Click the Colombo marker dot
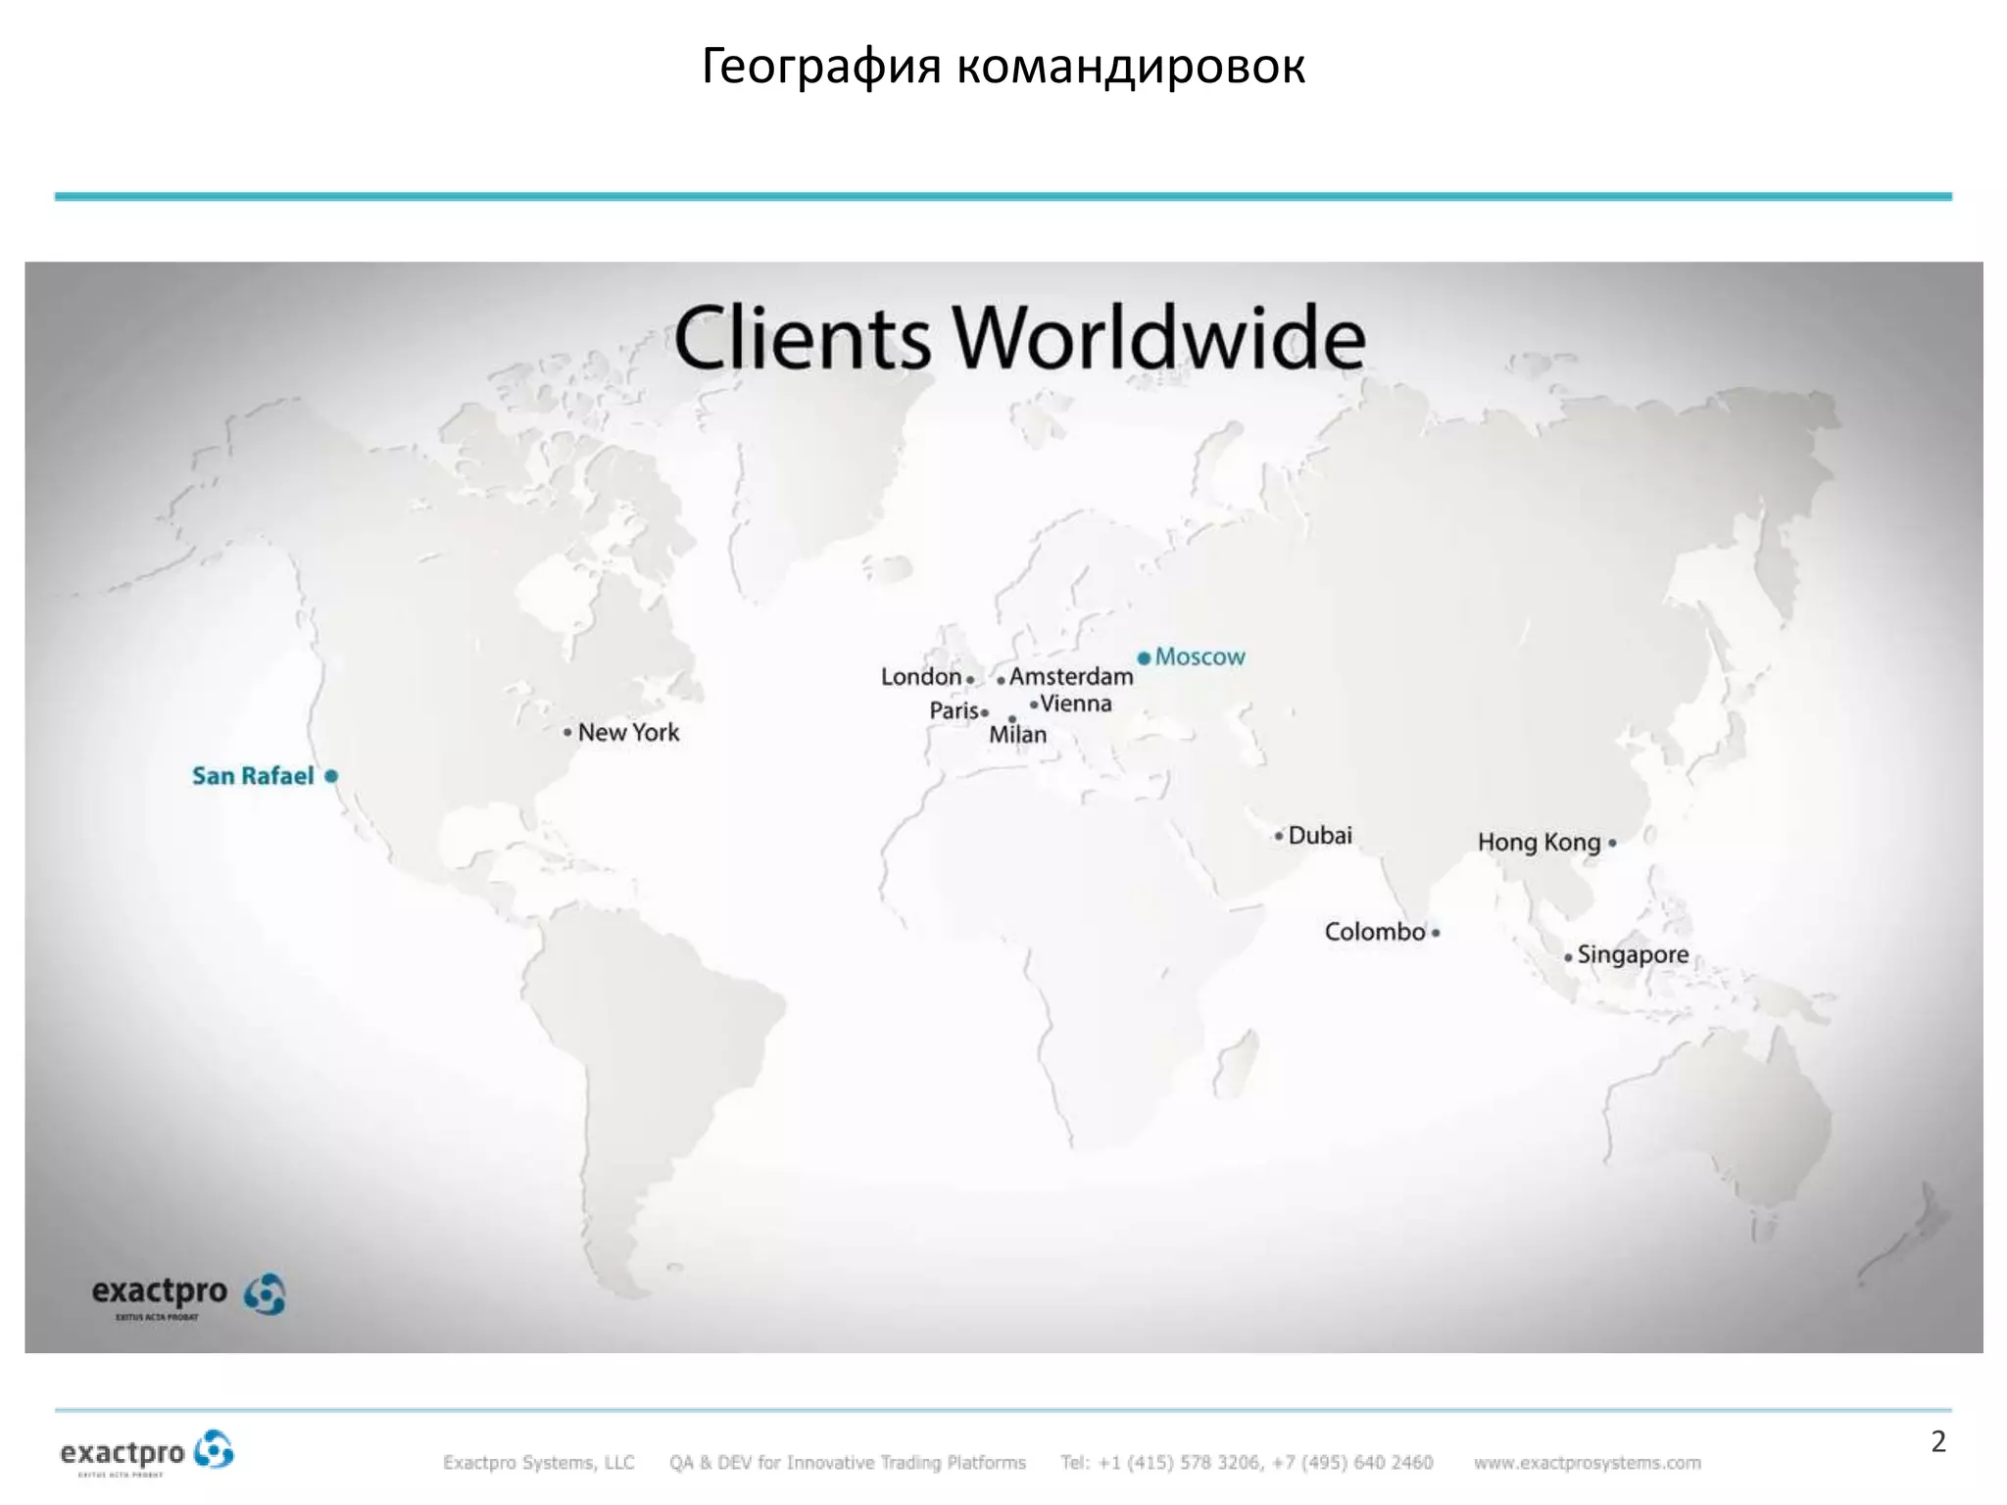 click(1436, 933)
